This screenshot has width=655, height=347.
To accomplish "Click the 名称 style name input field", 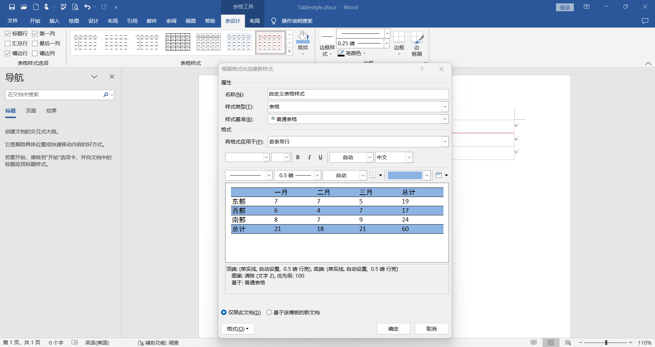I will point(358,94).
